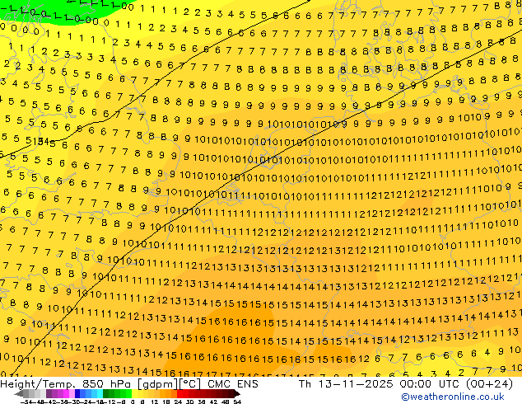522x404 pixels.
Task: Click the '850 hPa' level label
Action: (108, 384)
